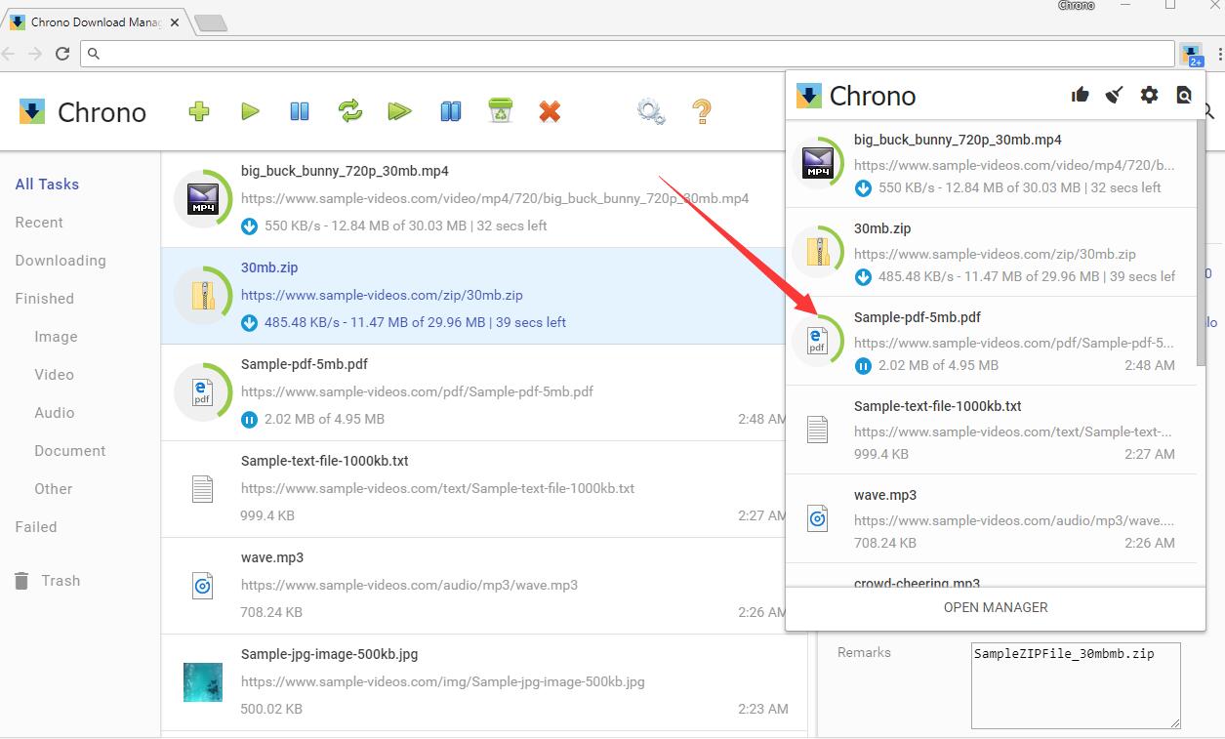Viewport: 1225px width, 739px height.
Task: Click Sample-jpg-image-500kb.jpg file name
Action: click(330, 654)
